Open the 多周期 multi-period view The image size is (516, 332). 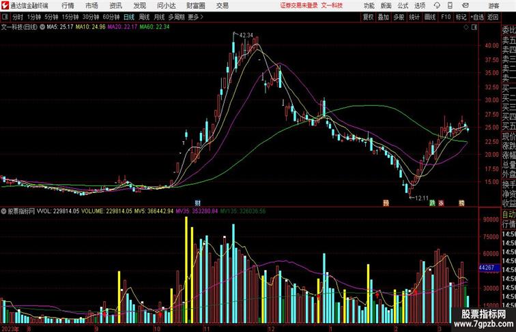pos(176,17)
